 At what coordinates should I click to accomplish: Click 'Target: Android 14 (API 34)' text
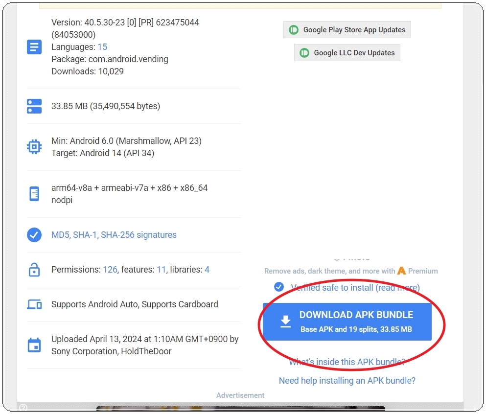(x=103, y=153)
